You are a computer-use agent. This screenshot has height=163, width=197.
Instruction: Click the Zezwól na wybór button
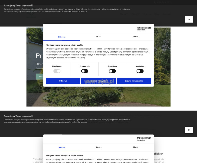[x=98, y=81]
